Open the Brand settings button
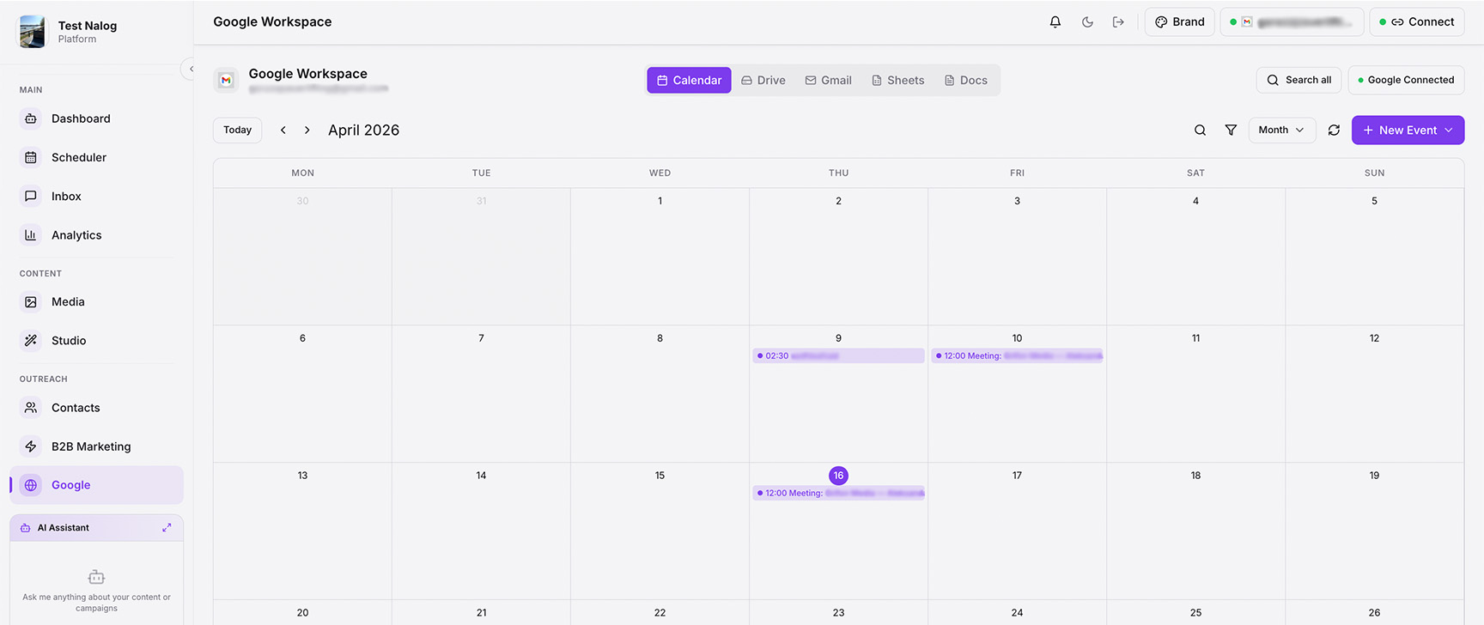 point(1179,22)
